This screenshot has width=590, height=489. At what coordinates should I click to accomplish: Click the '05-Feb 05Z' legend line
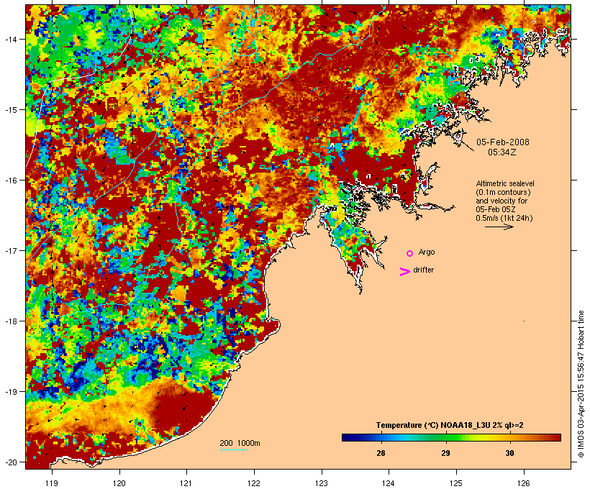point(496,209)
